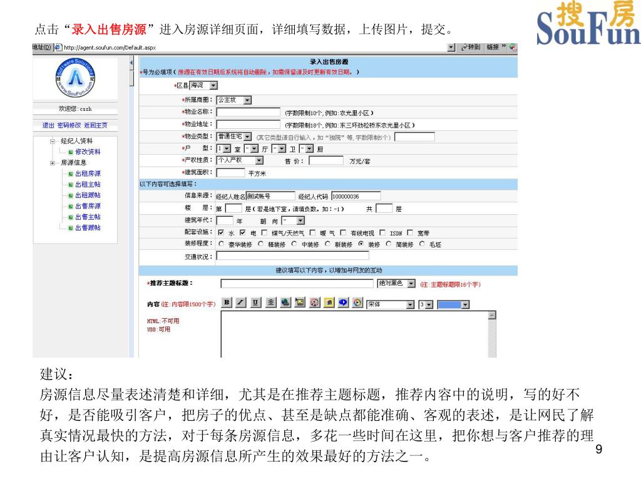Open the 区县 district dropdown

(213, 85)
